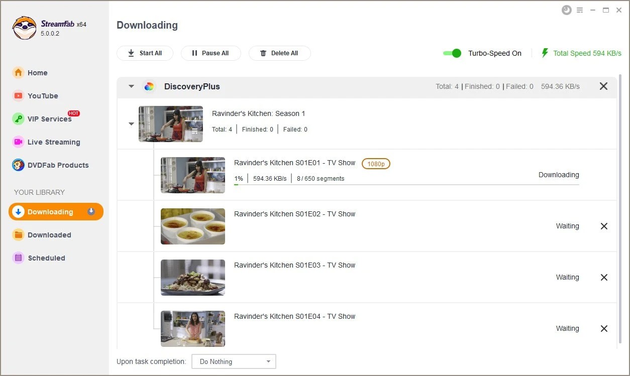Open the hamburger menu in title bar
The image size is (630, 376).
tap(580, 10)
